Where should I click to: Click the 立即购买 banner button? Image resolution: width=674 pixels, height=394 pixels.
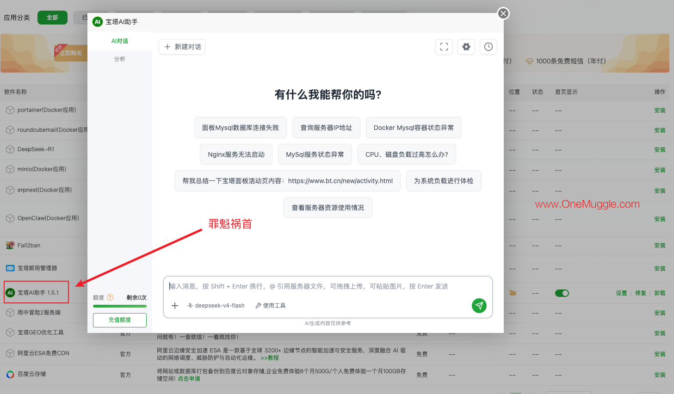click(x=71, y=53)
